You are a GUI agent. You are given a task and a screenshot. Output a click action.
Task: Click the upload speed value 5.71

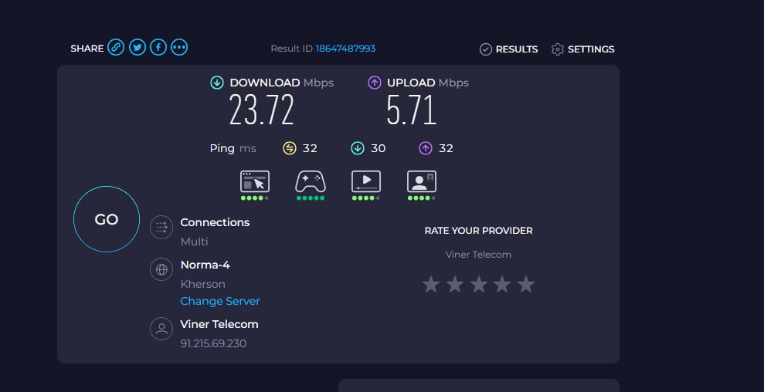(x=411, y=110)
